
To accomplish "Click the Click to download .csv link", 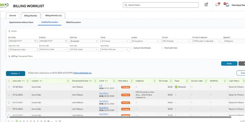I will point(82,73).
